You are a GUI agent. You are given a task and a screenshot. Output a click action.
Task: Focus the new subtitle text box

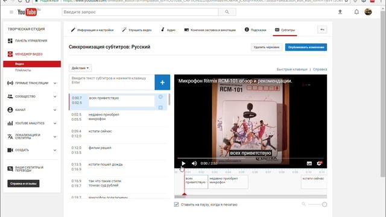(112, 82)
